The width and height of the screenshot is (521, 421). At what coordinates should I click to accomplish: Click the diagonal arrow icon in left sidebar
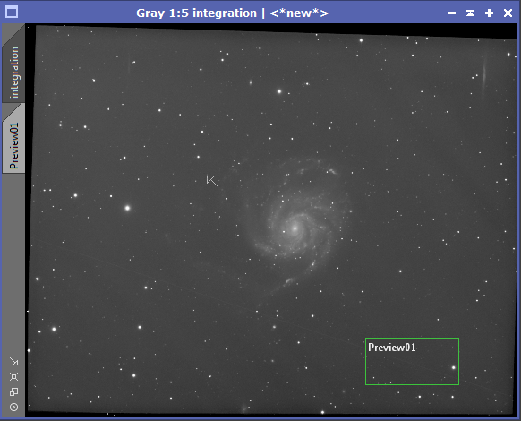pos(13,361)
